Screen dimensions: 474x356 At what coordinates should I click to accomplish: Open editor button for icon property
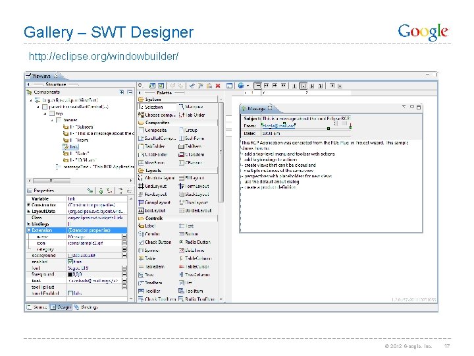(x=124, y=243)
